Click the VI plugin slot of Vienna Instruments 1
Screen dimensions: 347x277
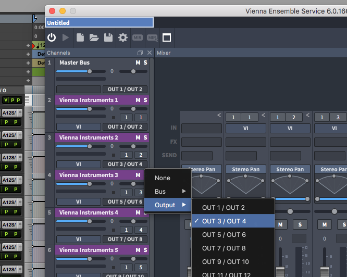pos(79,127)
